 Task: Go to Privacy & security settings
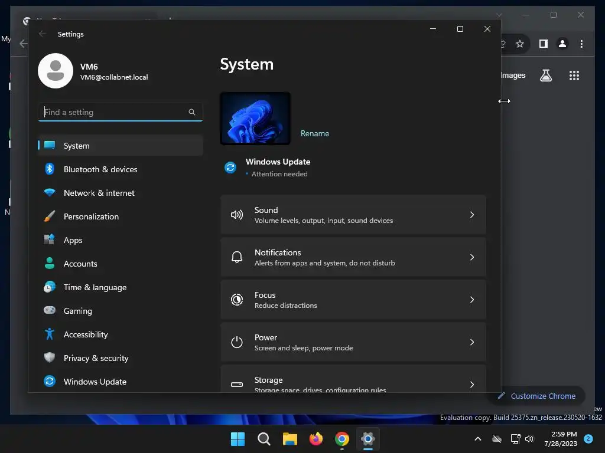pos(121,358)
